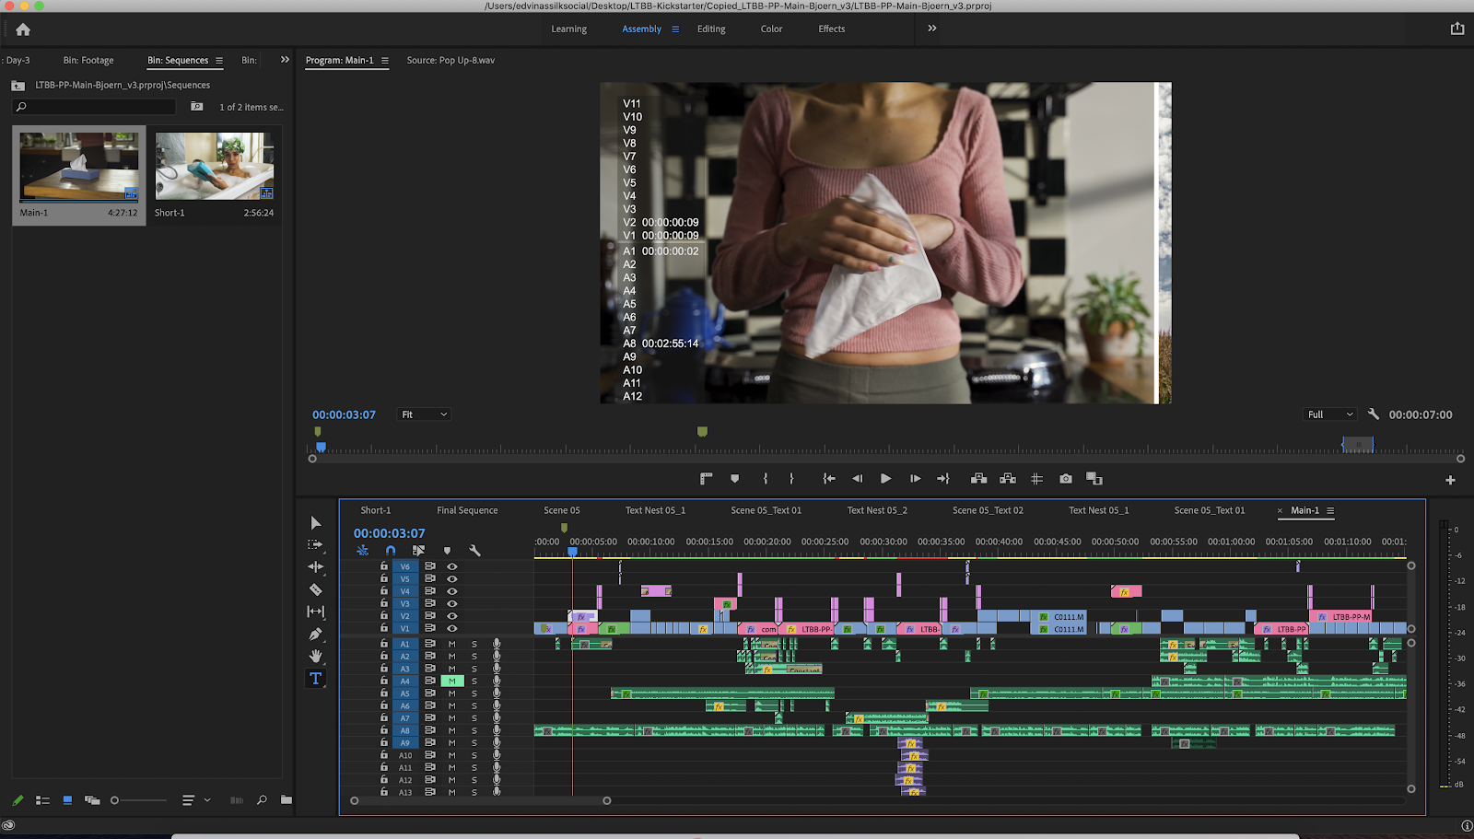This screenshot has width=1474, height=839.
Task: Switch Project panel to Freeform View
Action: pyautogui.click(x=92, y=800)
